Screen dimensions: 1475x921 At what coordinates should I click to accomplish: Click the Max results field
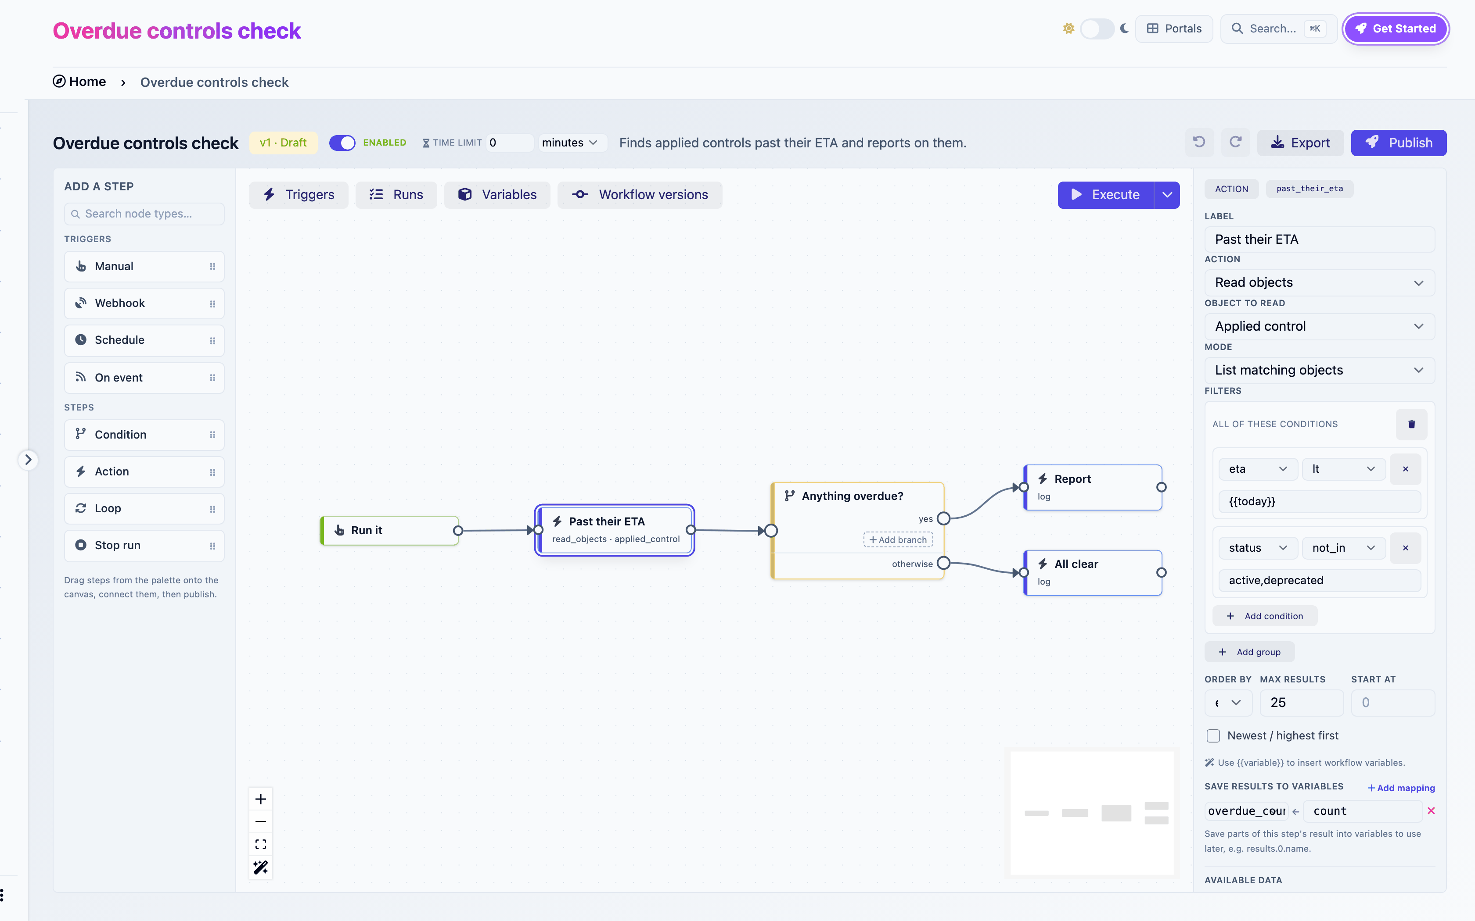click(x=1301, y=703)
